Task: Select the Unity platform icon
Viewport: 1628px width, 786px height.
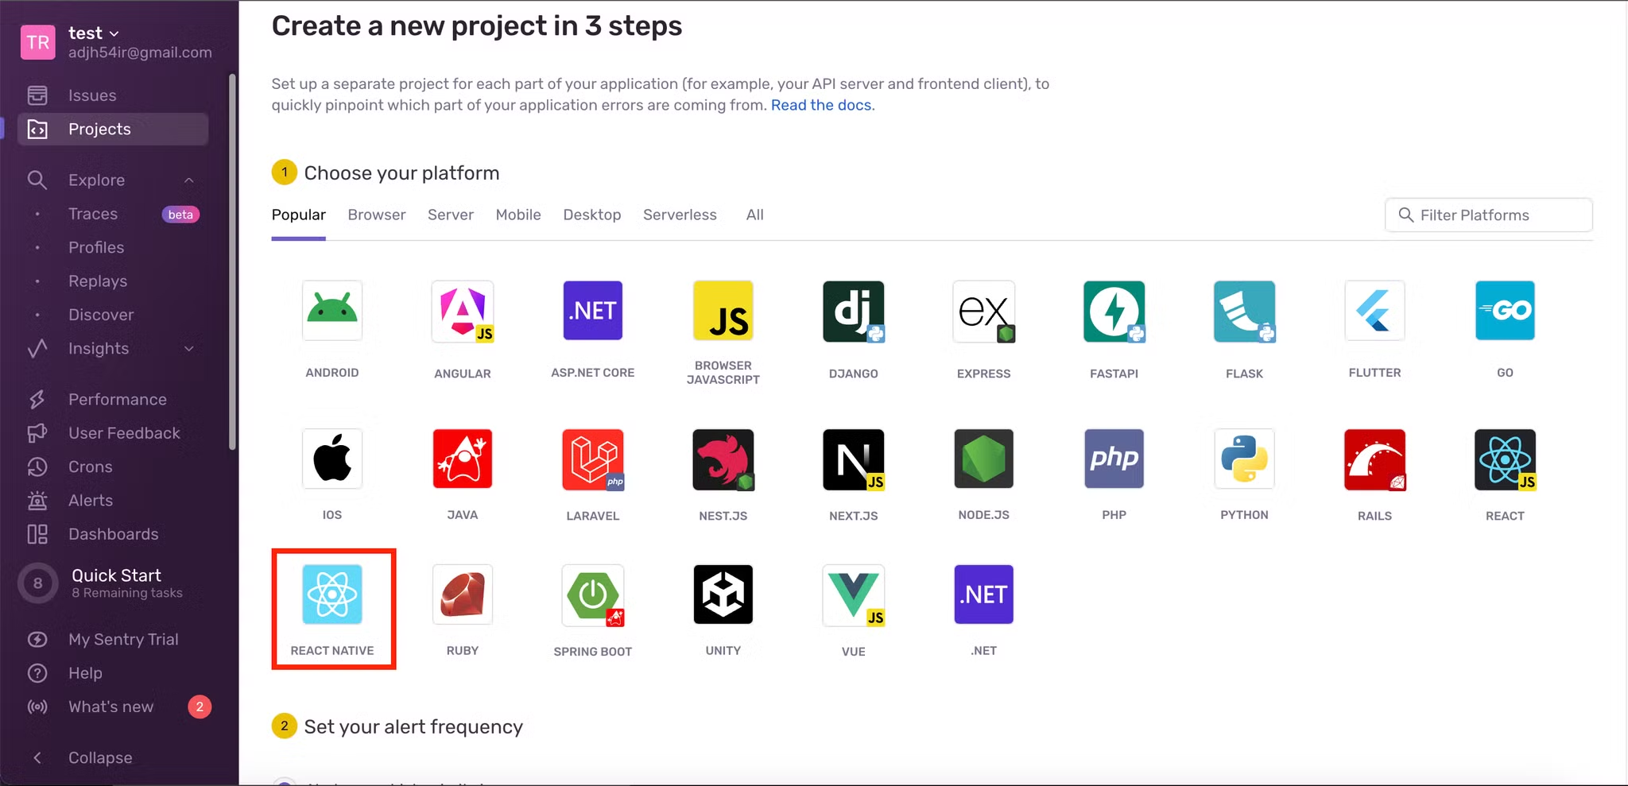Action: pyautogui.click(x=723, y=594)
